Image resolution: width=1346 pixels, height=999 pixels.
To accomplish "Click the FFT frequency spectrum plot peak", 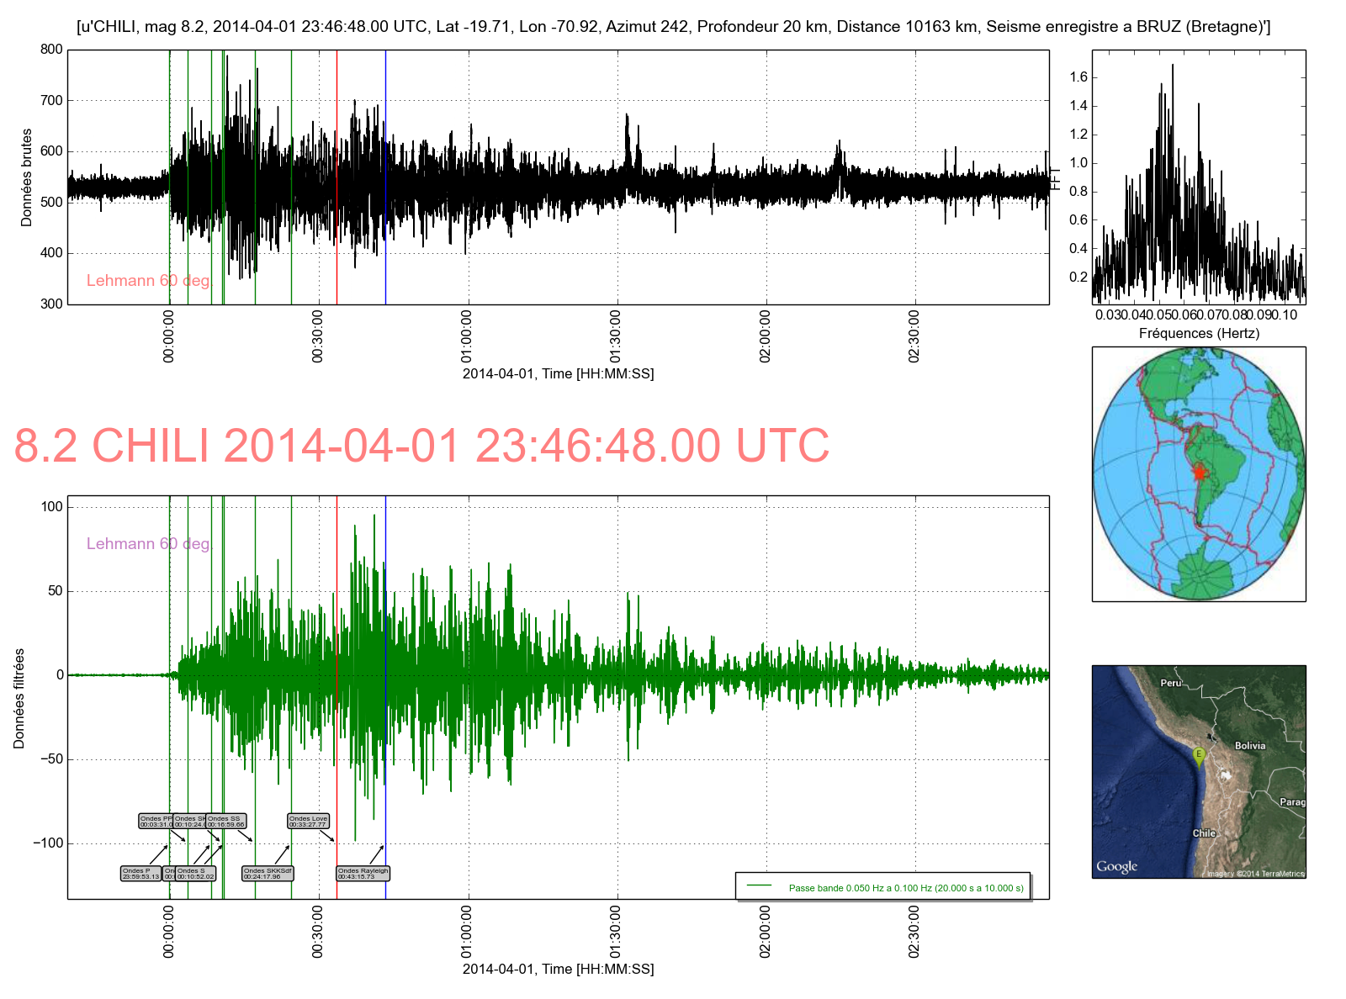I will [x=1172, y=67].
